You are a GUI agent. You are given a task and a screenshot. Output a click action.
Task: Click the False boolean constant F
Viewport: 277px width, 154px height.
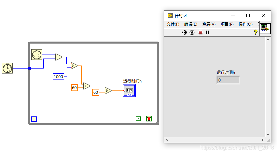[x=138, y=119]
